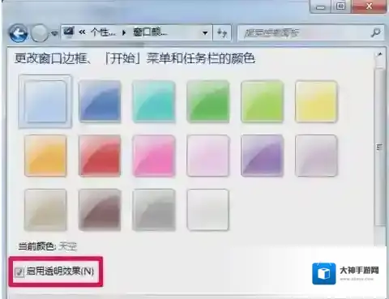This screenshot has height=299, width=389.
Task: Choose the dark blue Twilight swatch
Action: 100,101
